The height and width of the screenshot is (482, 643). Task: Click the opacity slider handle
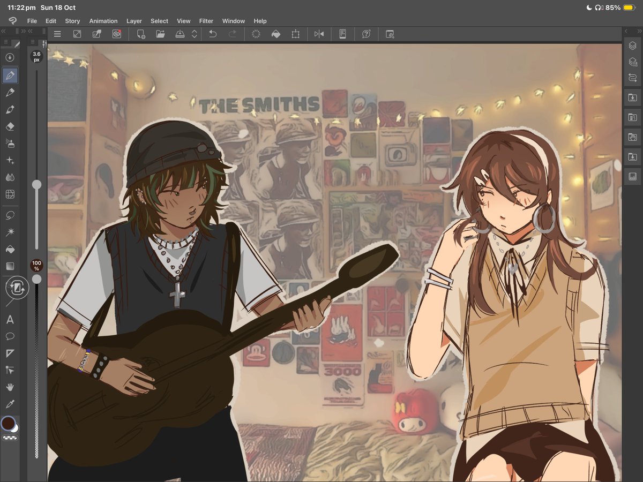[x=36, y=279]
